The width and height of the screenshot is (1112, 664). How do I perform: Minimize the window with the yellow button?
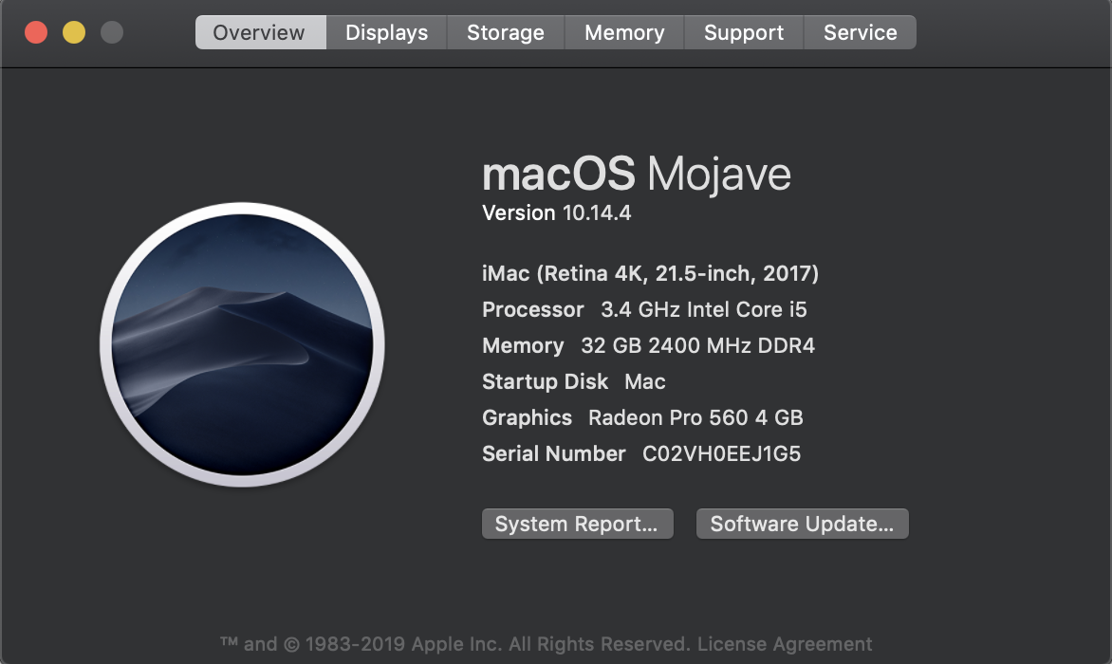(x=74, y=33)
